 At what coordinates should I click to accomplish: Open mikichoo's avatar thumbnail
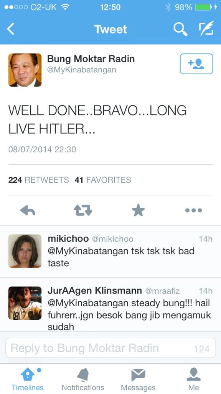click(25, 251)
